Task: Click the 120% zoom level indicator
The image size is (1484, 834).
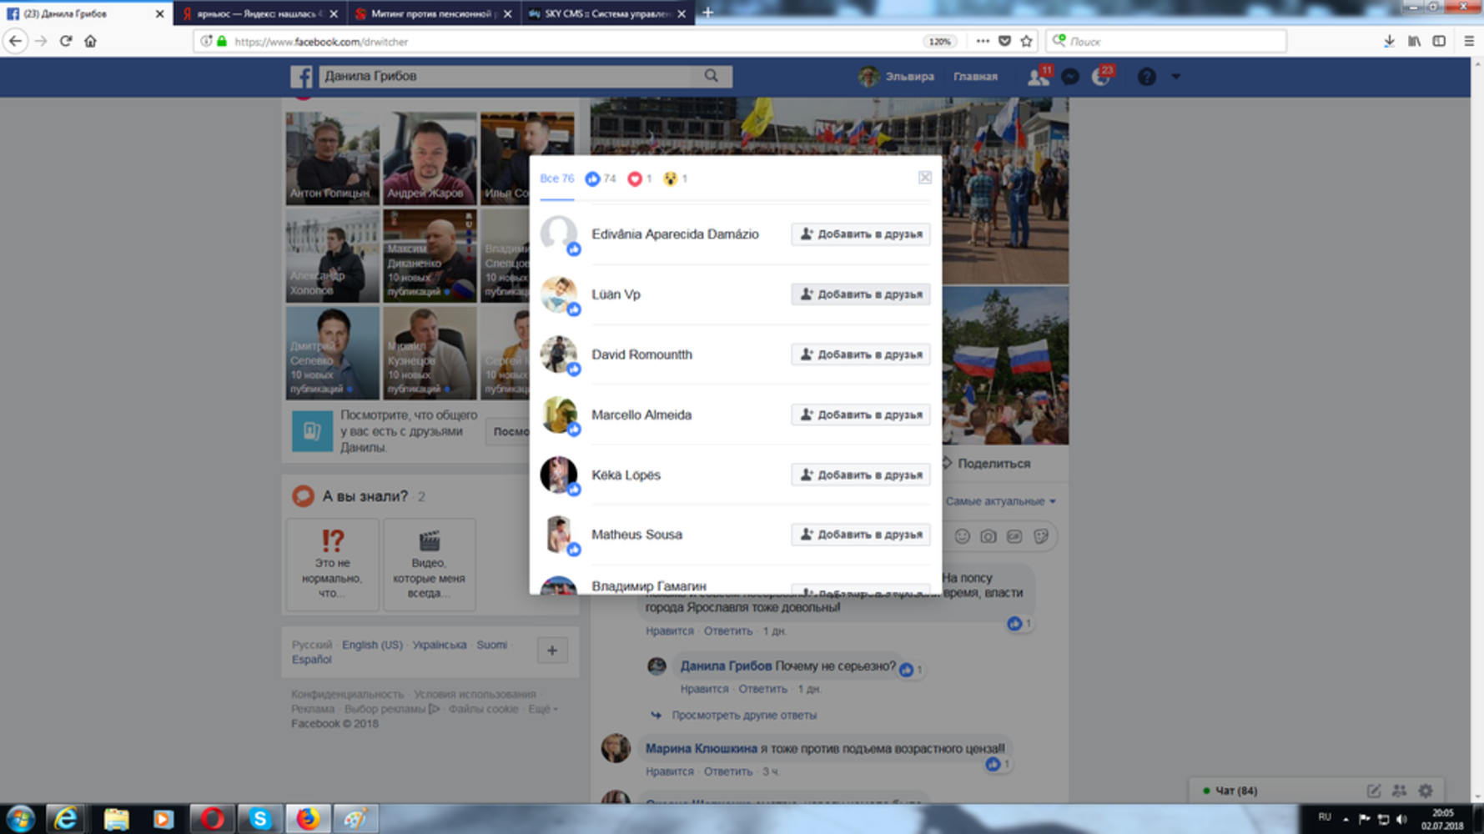Action: click(x=940, y=41)
